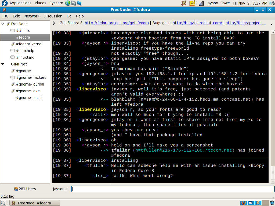Viewport: 275px width, 206px height.
Task: Open the Edit menu
Action: [x=16, y=16]
